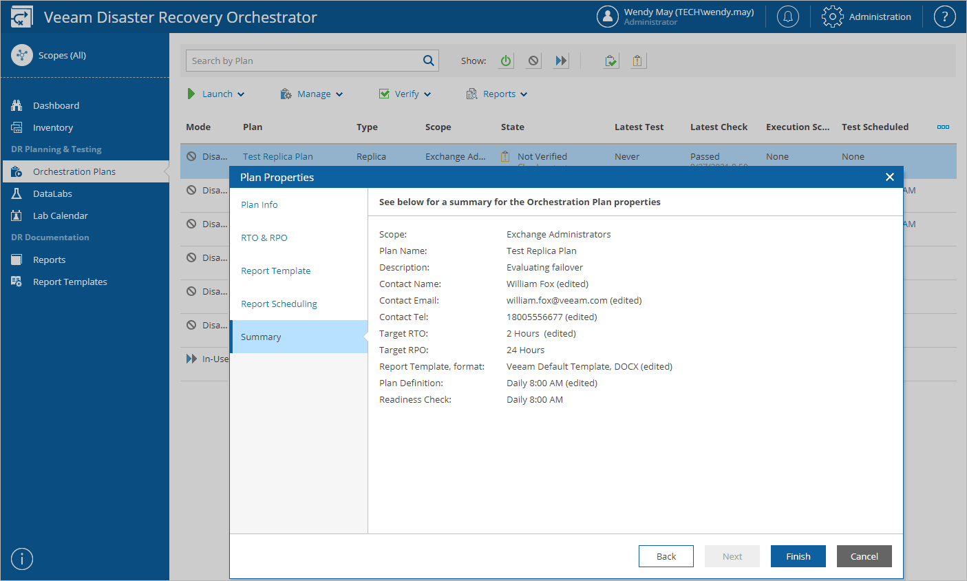
Task: Cancel the Plan Properties dialog
Action: (864, 556)
